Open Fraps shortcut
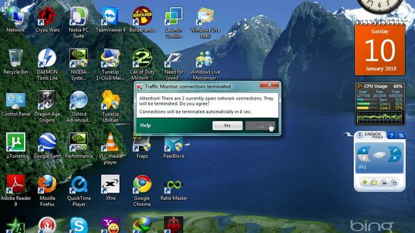The image size is (415, 233). (x=142, y=148)
